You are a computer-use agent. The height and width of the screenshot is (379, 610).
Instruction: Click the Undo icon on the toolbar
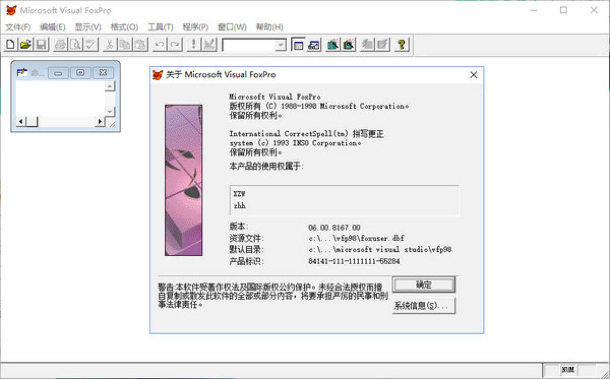coord(158,45)
